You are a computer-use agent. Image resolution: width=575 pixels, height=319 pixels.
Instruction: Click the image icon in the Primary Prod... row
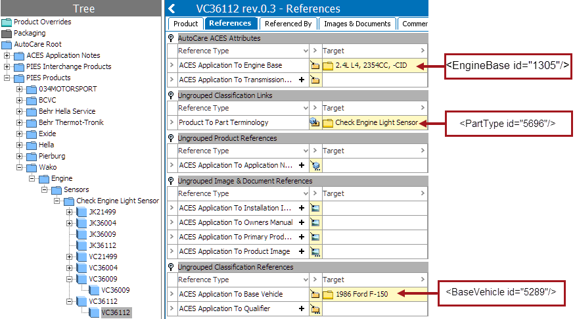[x=315, y=237]
